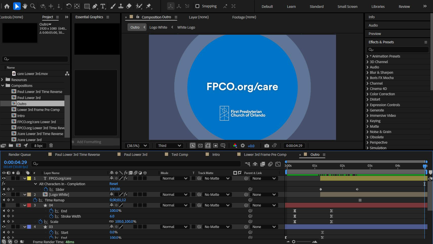The width and height of the screenshot is (433, 244).
Task: Select the Hand tool
Action: [x=25, y=6]
